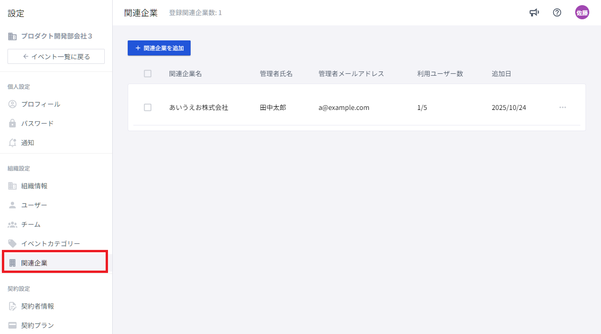
Task: Open the 佐藤 user avatar menu
Action: pos(582,13)
